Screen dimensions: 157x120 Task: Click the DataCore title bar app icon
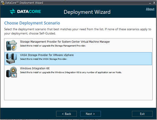click(x=3, y=3)
